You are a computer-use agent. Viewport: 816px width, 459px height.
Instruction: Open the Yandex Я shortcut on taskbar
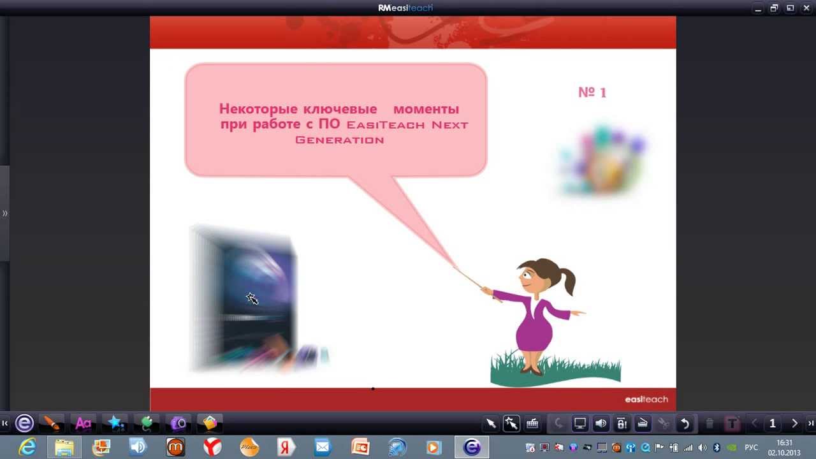tap(286, 448)
